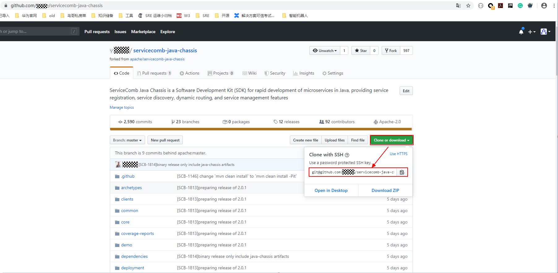
Task: Open Explore in the top navigation
Action: (x=168, y=32)
